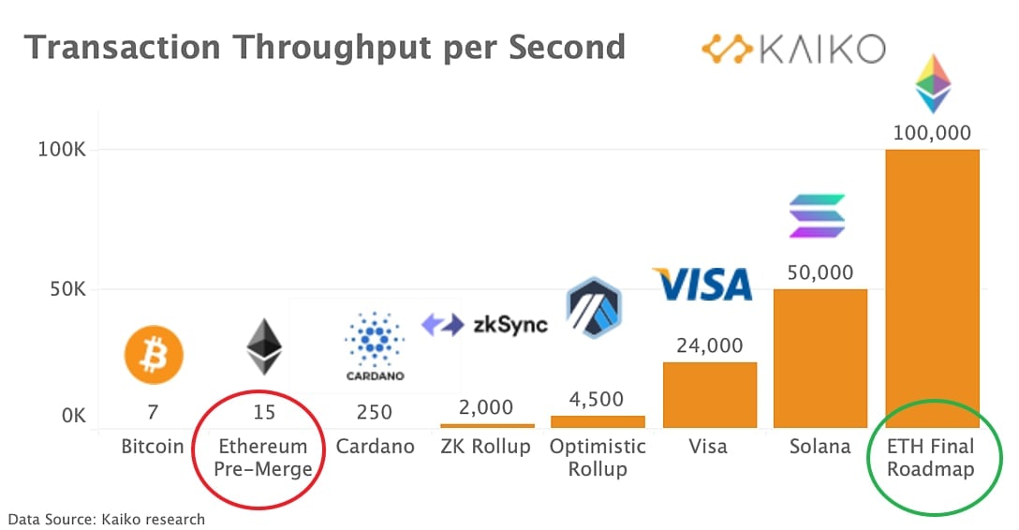Select the 50K y-axis tick label

point(67,289)
